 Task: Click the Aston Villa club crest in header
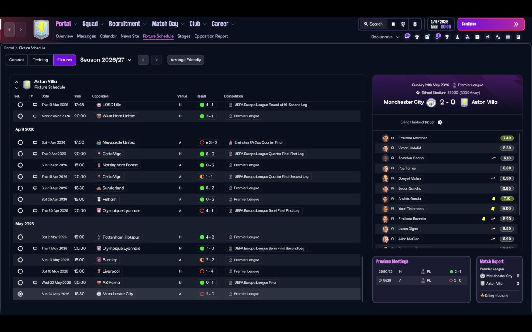(x=41, y=29)
